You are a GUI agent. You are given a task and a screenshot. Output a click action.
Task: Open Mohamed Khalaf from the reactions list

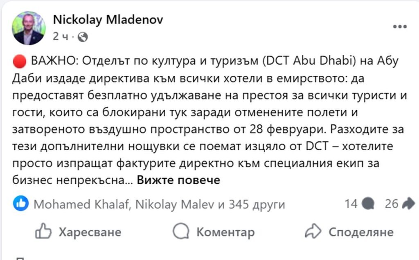(80, 204)
